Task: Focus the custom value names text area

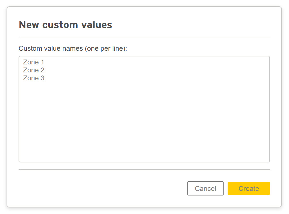Action: click(144, 109)
